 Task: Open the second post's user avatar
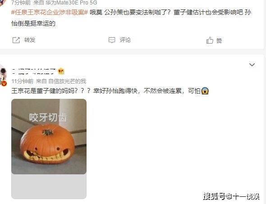click(x=2, y=75)
